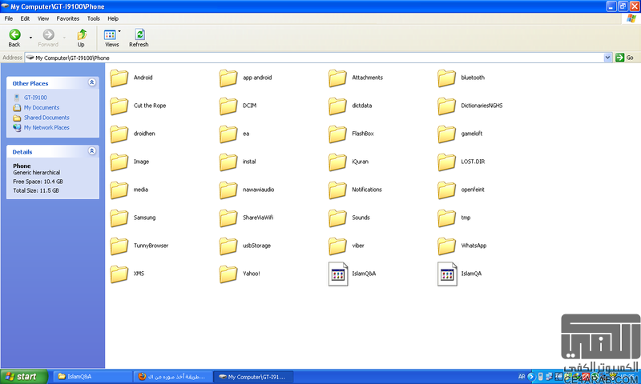Open the Edit menu
This screenshot has width=641, height=384.
click(25, 18)
